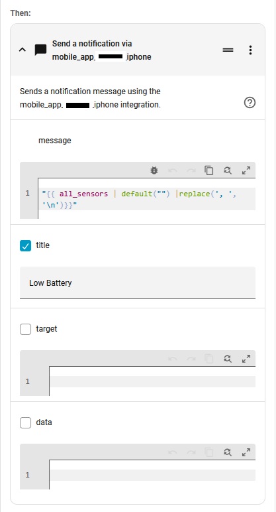The width and height of the screenshot is (276, 512).
Task: Enable the data checkbox
Action: point(25,422)
